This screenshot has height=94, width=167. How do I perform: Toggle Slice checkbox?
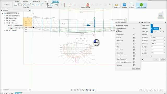coord(134,47)
